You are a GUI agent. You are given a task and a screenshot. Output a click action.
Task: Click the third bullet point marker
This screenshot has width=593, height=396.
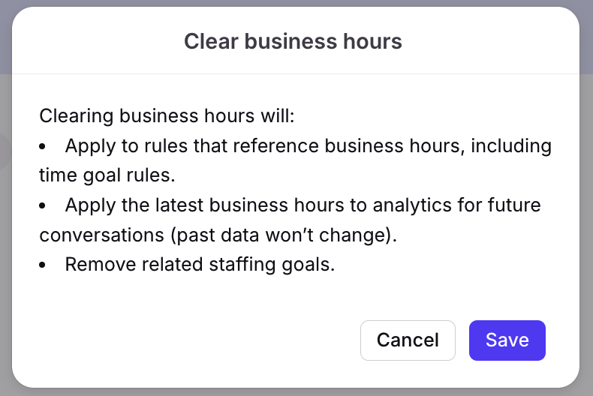tap(42, 265)
